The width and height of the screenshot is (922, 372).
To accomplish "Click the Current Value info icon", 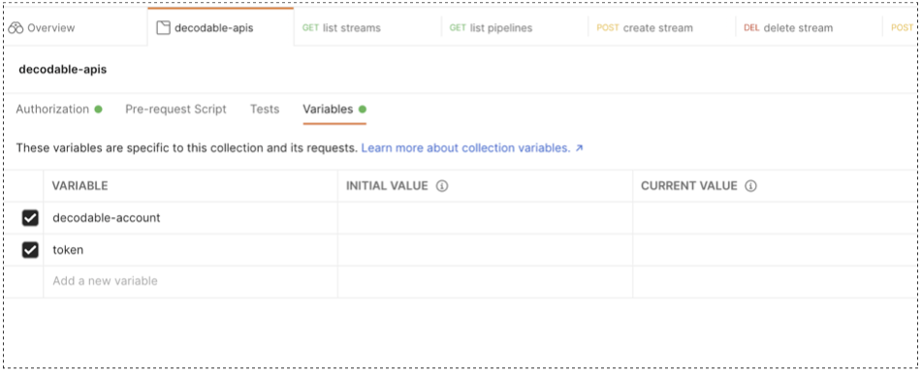I will click(x=751, y=186).
